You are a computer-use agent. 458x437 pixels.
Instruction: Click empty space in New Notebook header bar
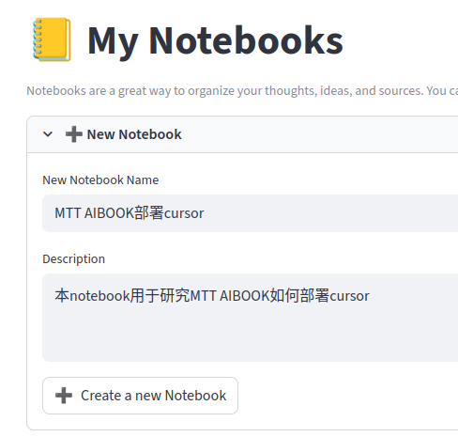[x=319, y=134]
